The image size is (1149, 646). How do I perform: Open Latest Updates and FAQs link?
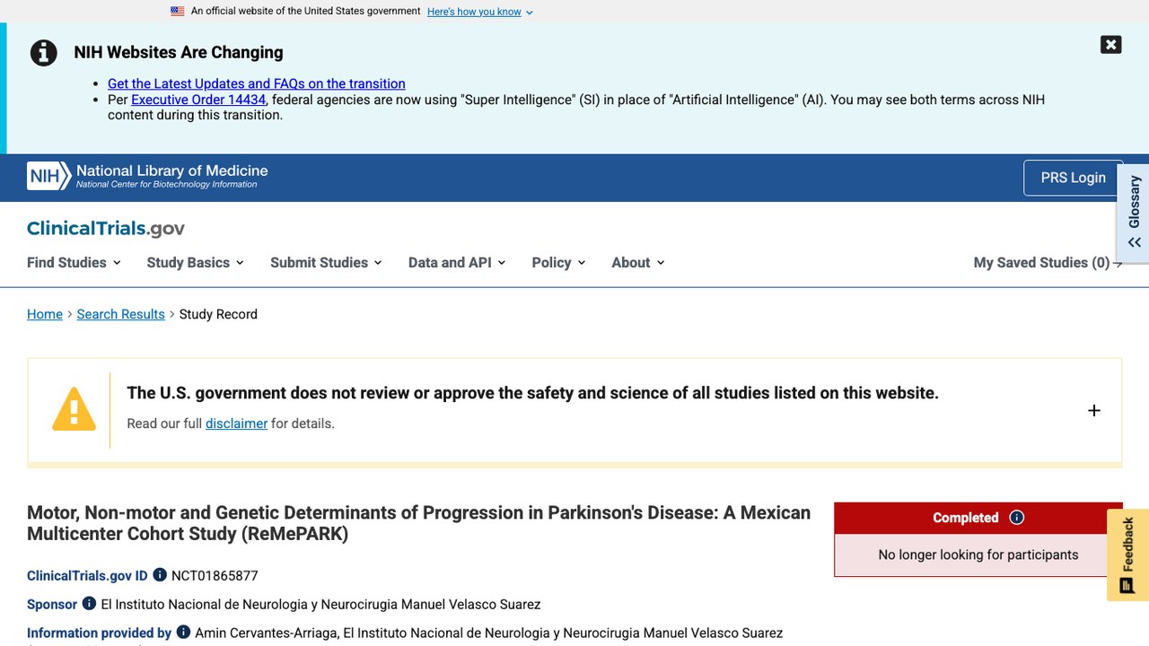pyautogui.click(x=257, y=83)
